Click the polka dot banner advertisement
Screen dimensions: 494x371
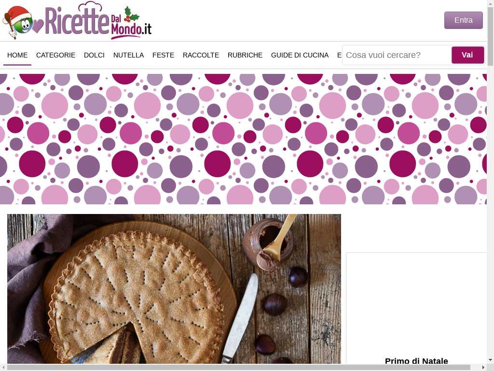[x=243, y=139]
